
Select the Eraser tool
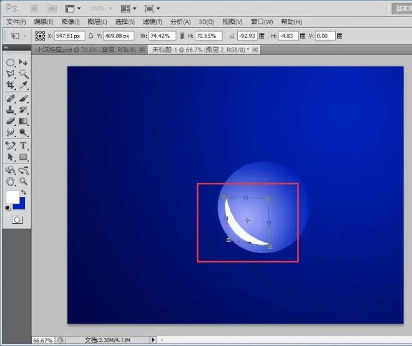[10, 121]
